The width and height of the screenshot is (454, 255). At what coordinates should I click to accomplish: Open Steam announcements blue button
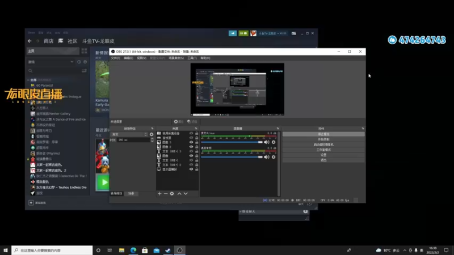coord(233,33)
